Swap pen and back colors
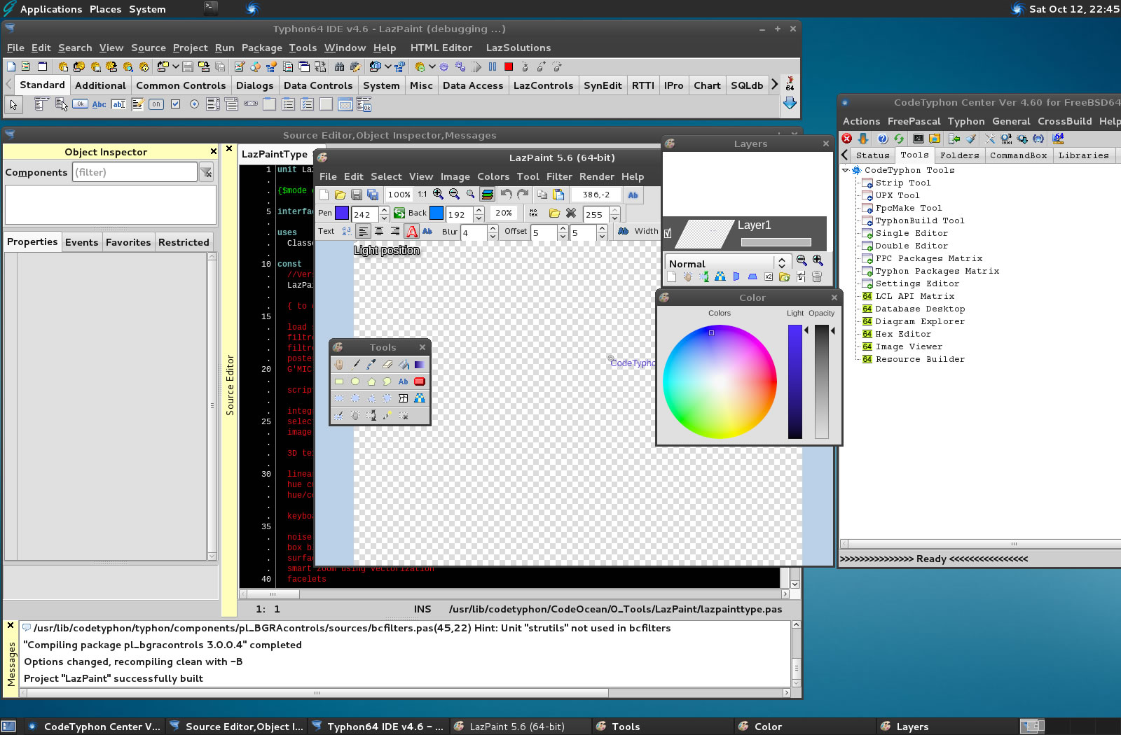The width and height of the screenshot is (1121, 735). [399, 213]
